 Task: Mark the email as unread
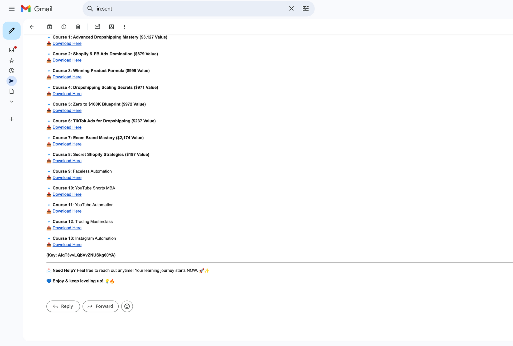(x=97, y=27)
